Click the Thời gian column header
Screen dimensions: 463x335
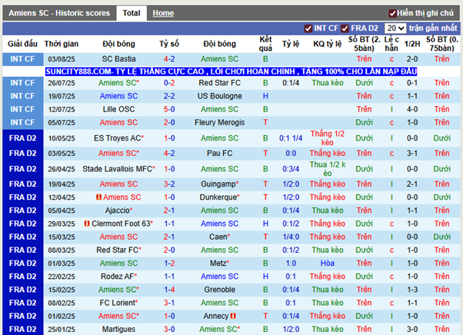point(62,44)
